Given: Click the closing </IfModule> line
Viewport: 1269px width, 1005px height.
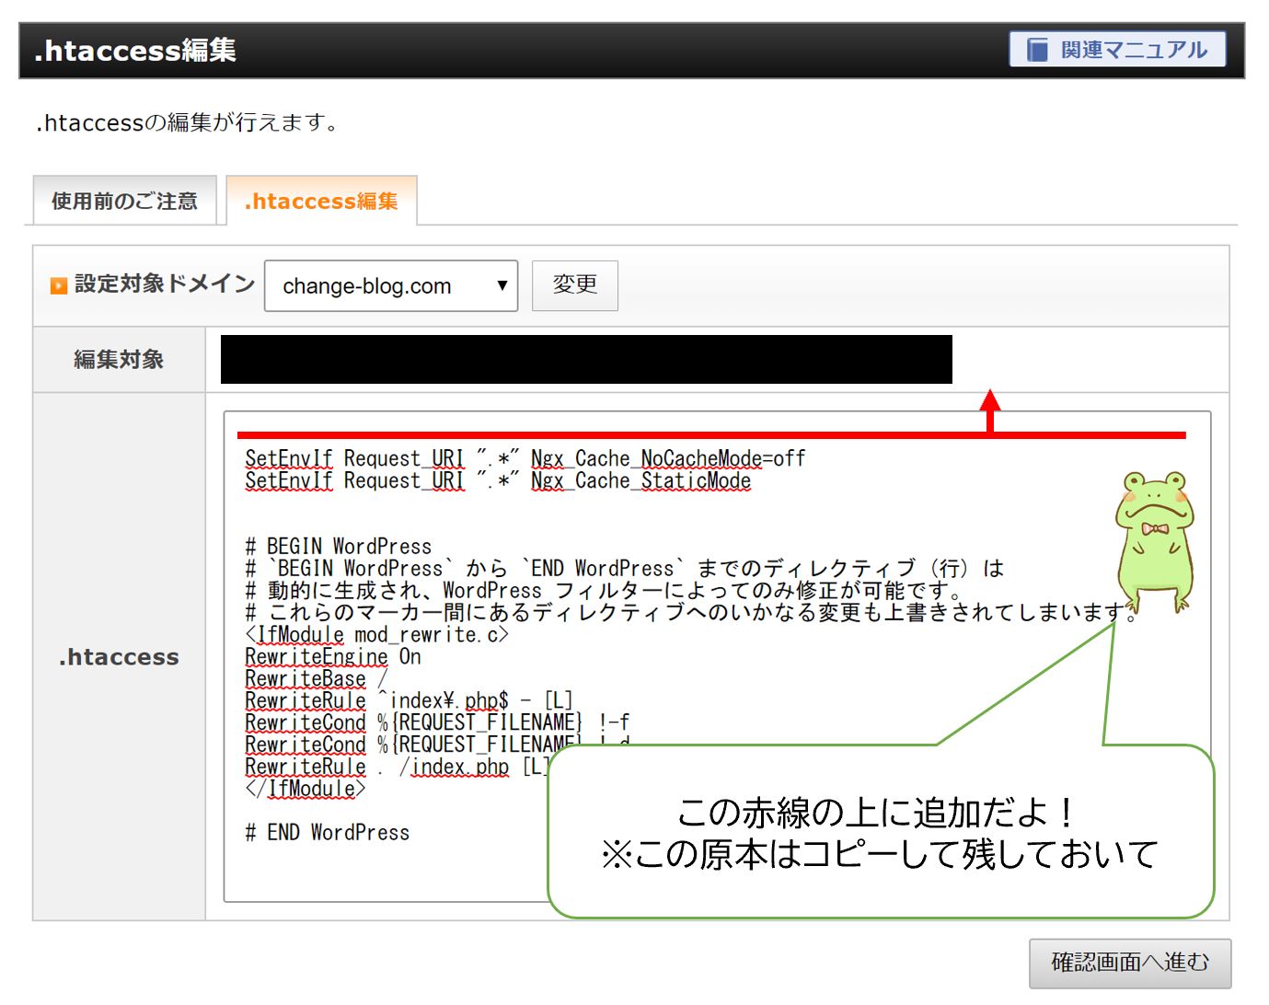Looking at the screenshot, I should tap(305, 789).
